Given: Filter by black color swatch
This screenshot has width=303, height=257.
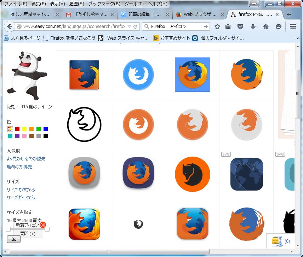Looking at the screenshot, I should point(46,136).
